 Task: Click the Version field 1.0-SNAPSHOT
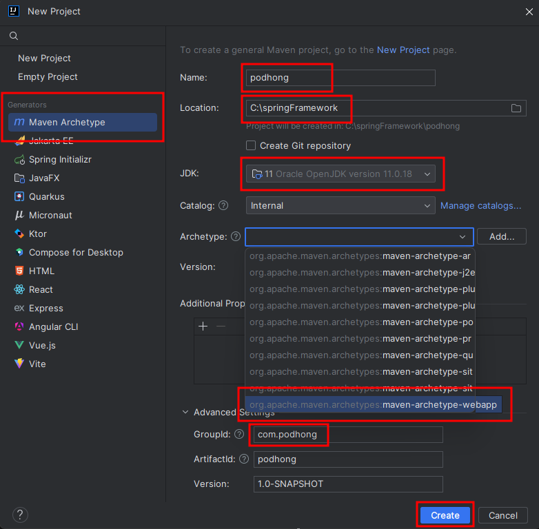click(348, 484)
